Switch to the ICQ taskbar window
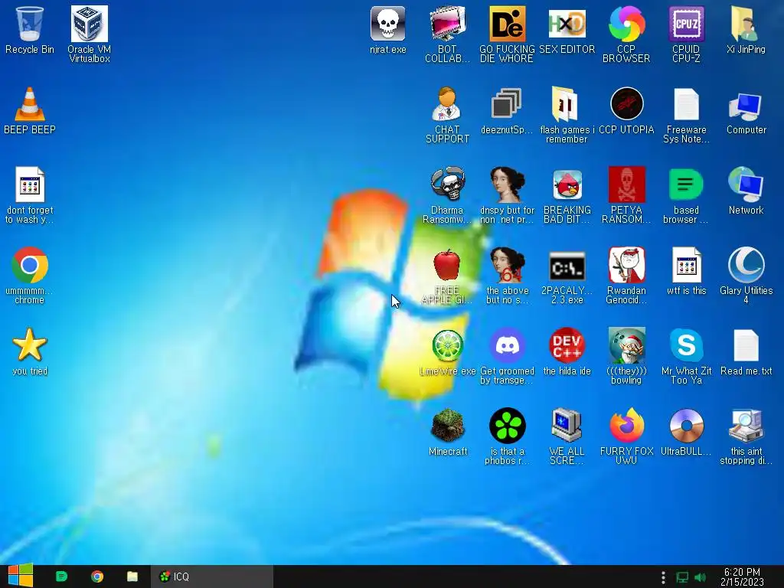The image size is (784, 588). 212,577
